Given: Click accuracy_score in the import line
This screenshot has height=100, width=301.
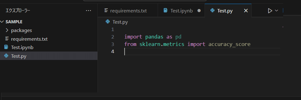Looking at the screenshot, I should coord(229,45).
